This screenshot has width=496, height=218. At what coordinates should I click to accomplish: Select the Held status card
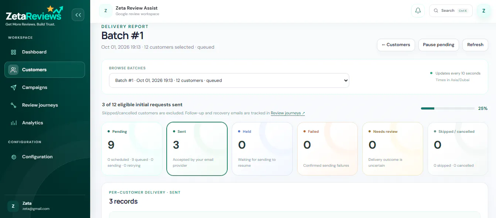262,149
